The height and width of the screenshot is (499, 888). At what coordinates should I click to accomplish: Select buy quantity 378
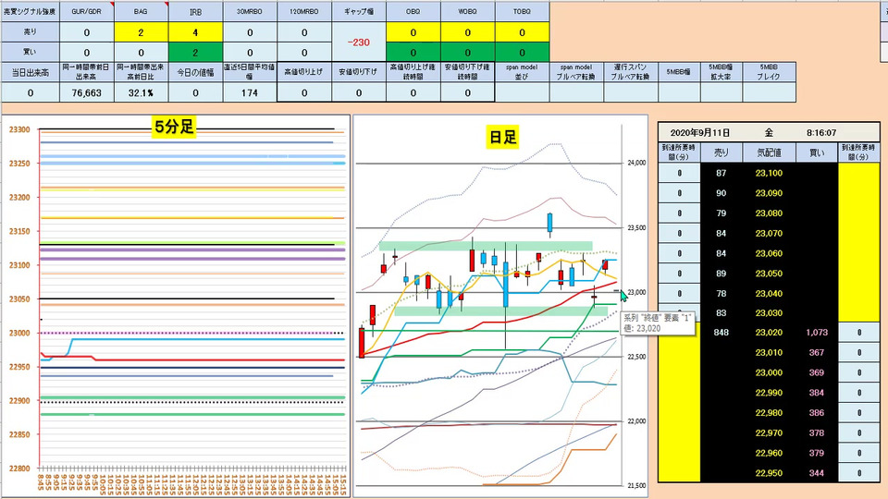(x=817, y=432)
